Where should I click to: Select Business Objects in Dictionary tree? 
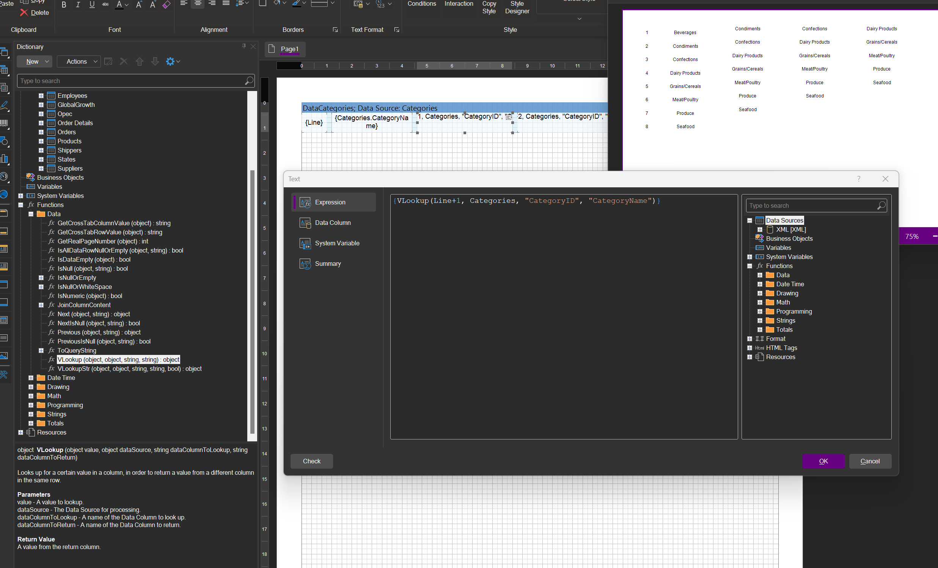[x=60, y=177]
